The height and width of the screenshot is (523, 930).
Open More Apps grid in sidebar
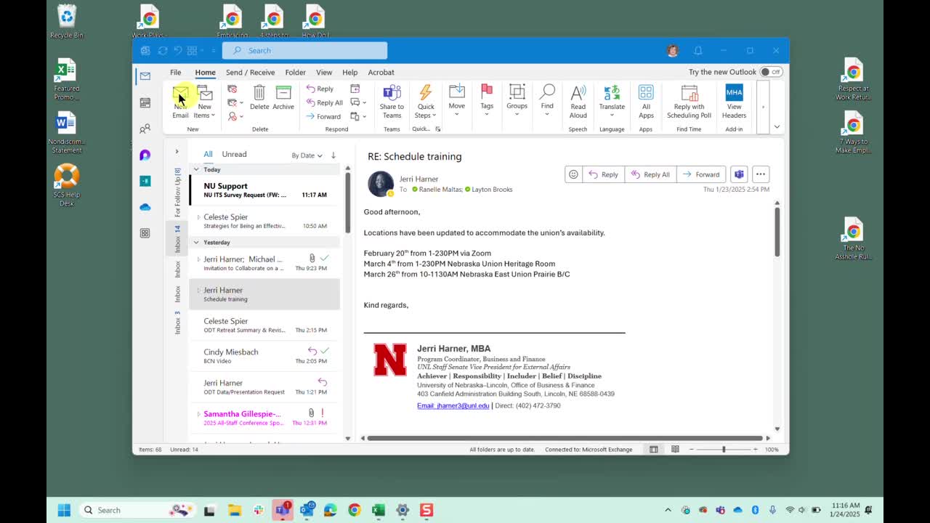click(x=145, y=233)
